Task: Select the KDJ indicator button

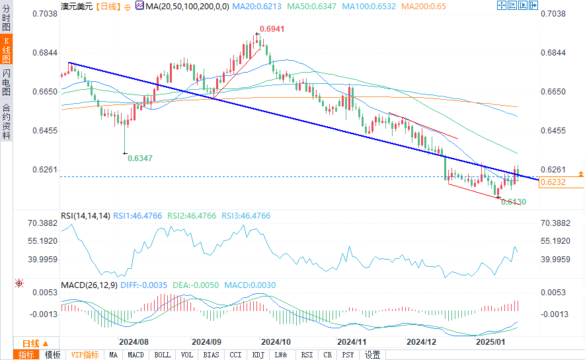Action: click(258, 355)
